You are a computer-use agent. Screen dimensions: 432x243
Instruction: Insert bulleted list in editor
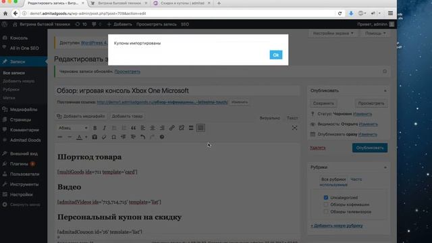click(x=114, y=128)
